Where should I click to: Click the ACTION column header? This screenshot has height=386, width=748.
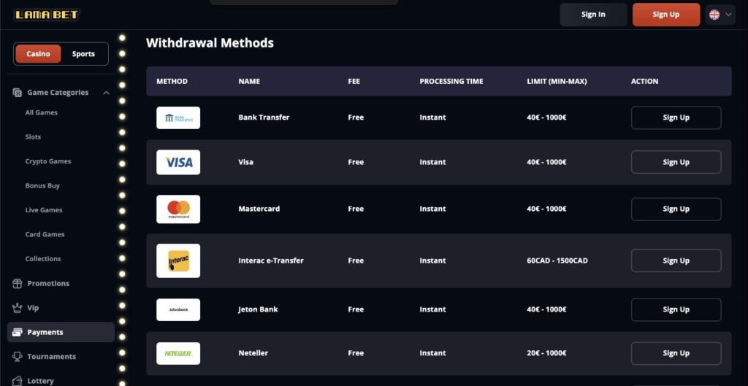tap(644, 82)
